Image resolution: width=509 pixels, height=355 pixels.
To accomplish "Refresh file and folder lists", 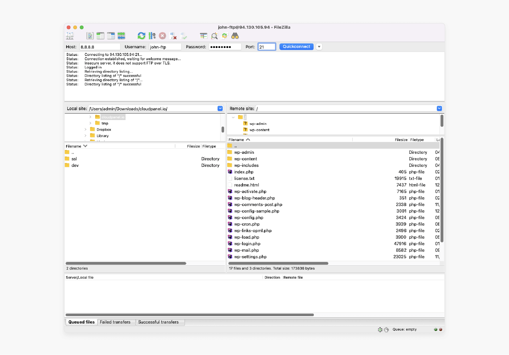I will (141, 36).
